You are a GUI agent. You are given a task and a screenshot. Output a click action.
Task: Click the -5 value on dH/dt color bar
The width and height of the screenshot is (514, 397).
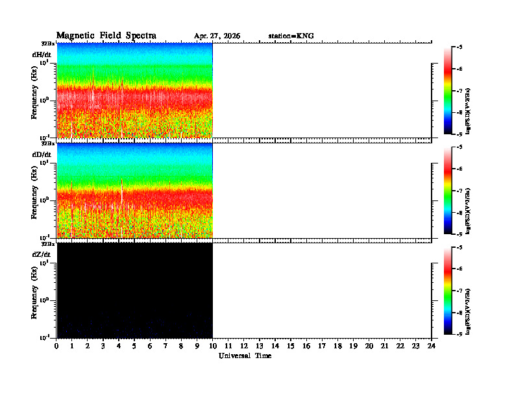[459, 47]
